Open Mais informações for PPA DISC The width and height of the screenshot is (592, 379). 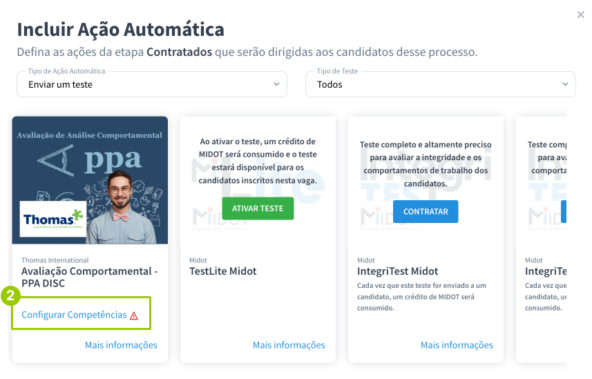click(x=121, y=345)
